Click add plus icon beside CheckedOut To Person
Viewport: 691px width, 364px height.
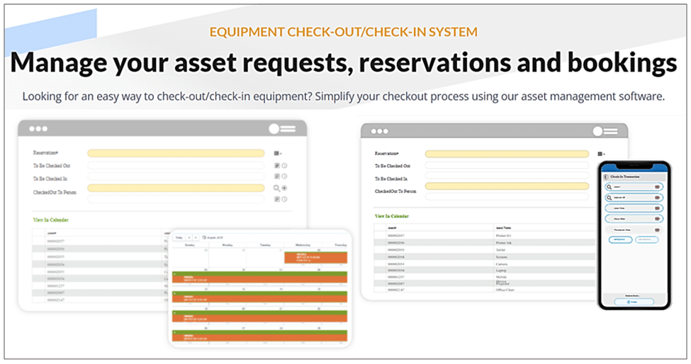284,188
